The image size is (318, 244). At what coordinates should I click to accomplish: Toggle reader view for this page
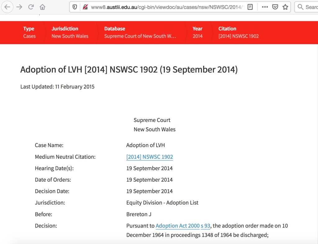250,7
